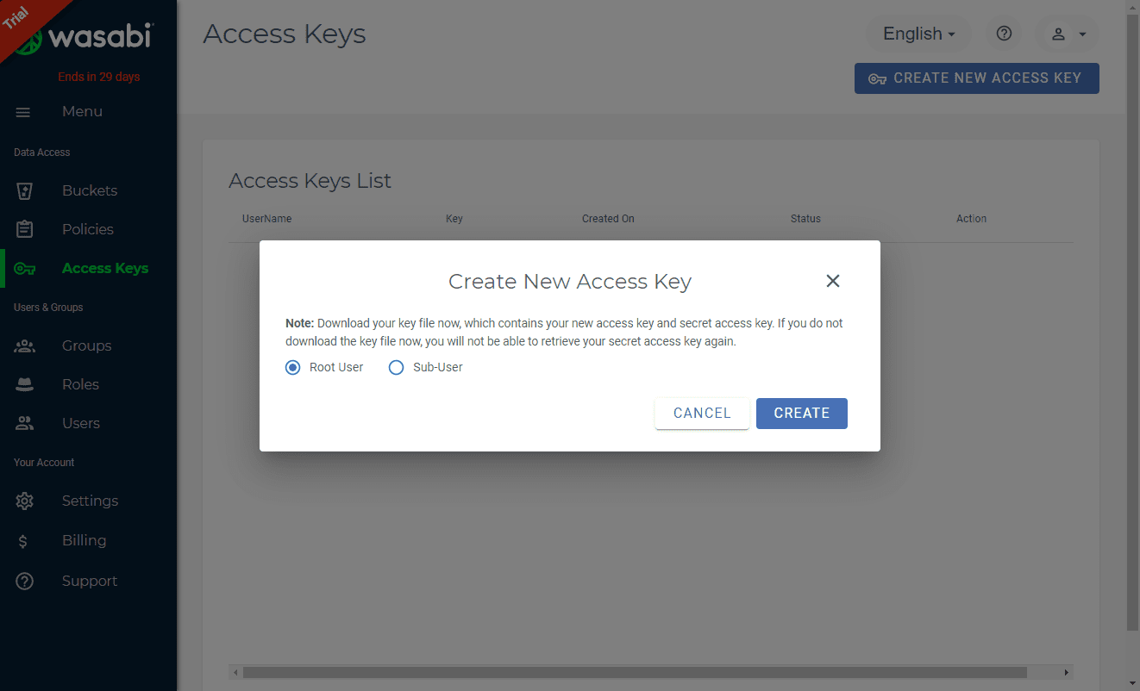Click the Groups people icon
Viewport: 1140px width, 691px height.
point(25,345)
